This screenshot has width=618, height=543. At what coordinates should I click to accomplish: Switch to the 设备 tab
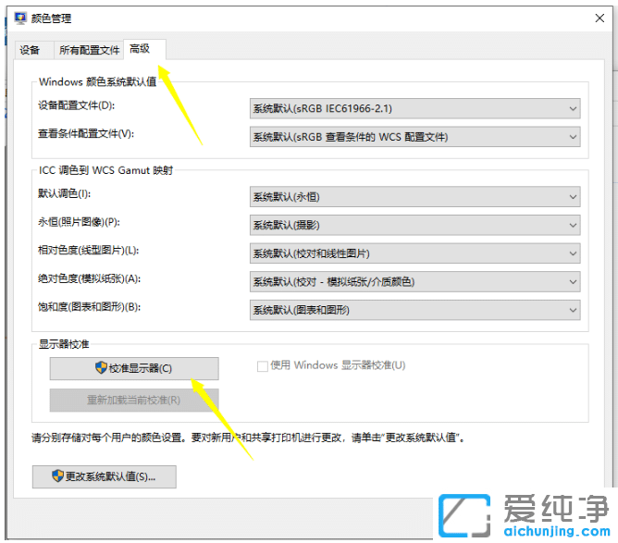click(30, 50)
